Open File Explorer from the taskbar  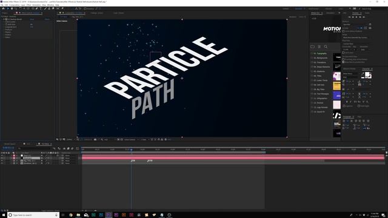78,215
